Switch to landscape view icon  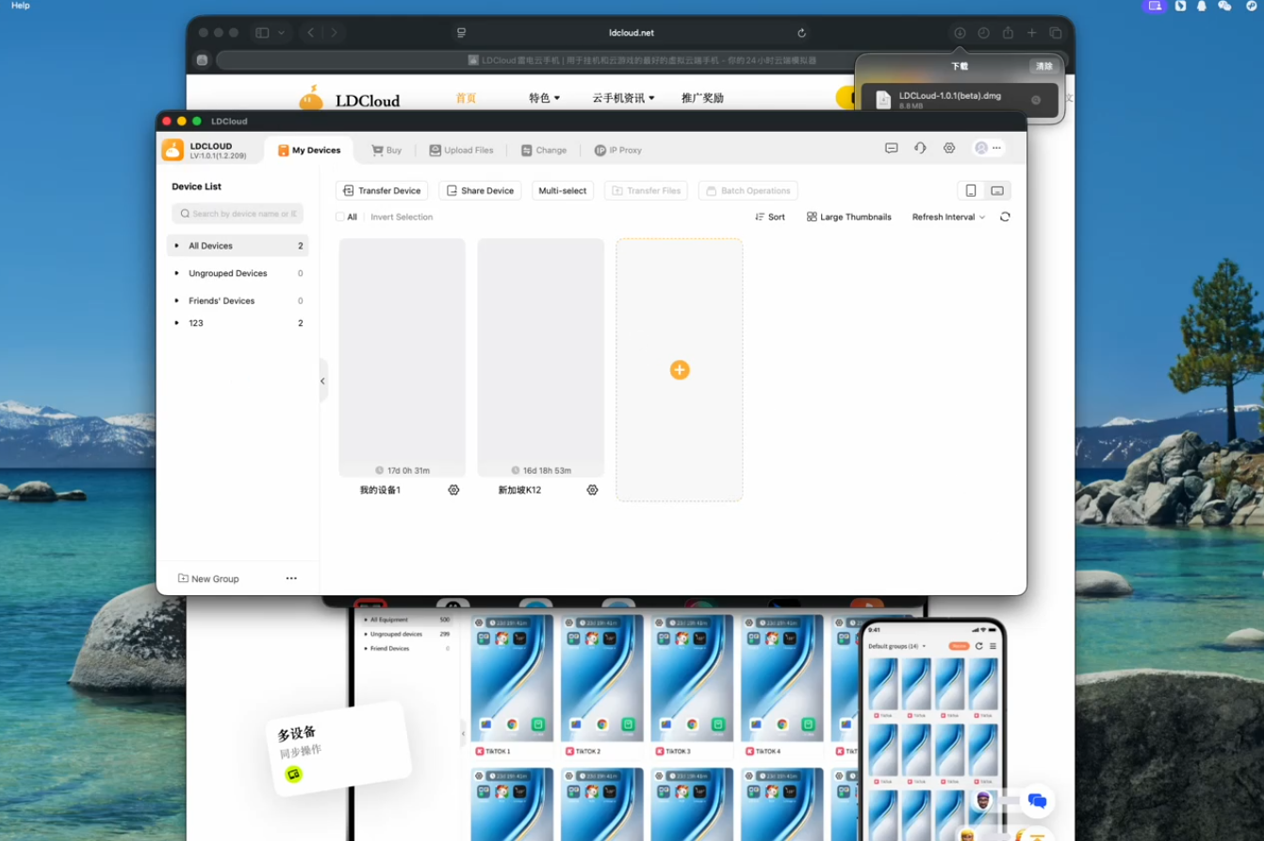coord(996,191)
